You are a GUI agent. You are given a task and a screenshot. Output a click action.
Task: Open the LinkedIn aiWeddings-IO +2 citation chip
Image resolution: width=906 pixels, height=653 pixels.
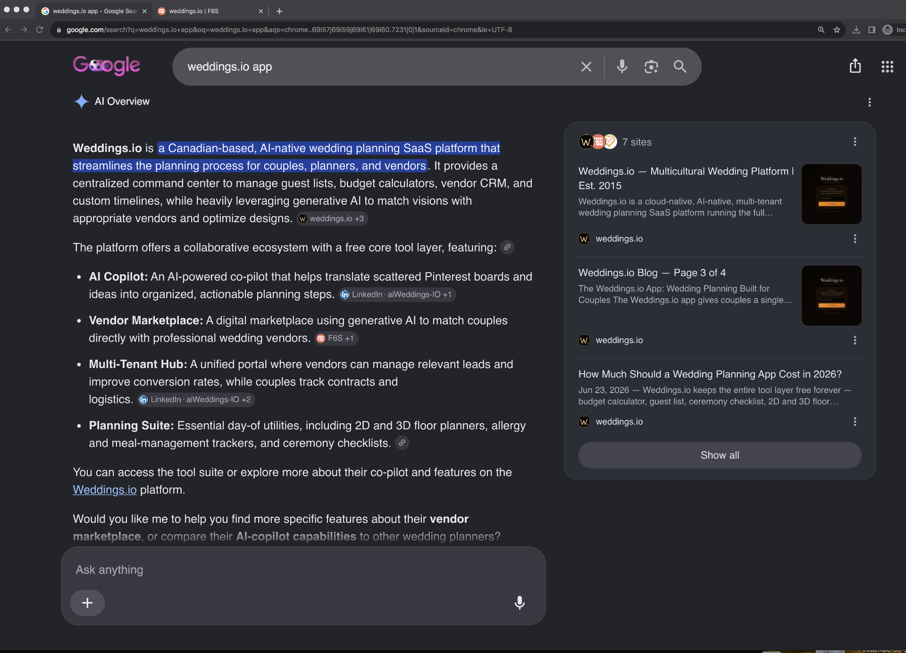196,400
